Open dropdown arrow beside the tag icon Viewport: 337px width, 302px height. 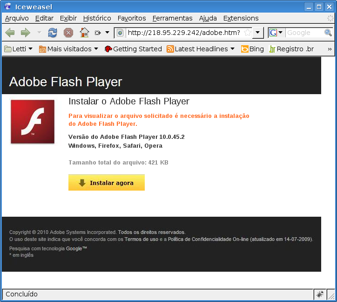pyautogui.click(x=107, y=33)
